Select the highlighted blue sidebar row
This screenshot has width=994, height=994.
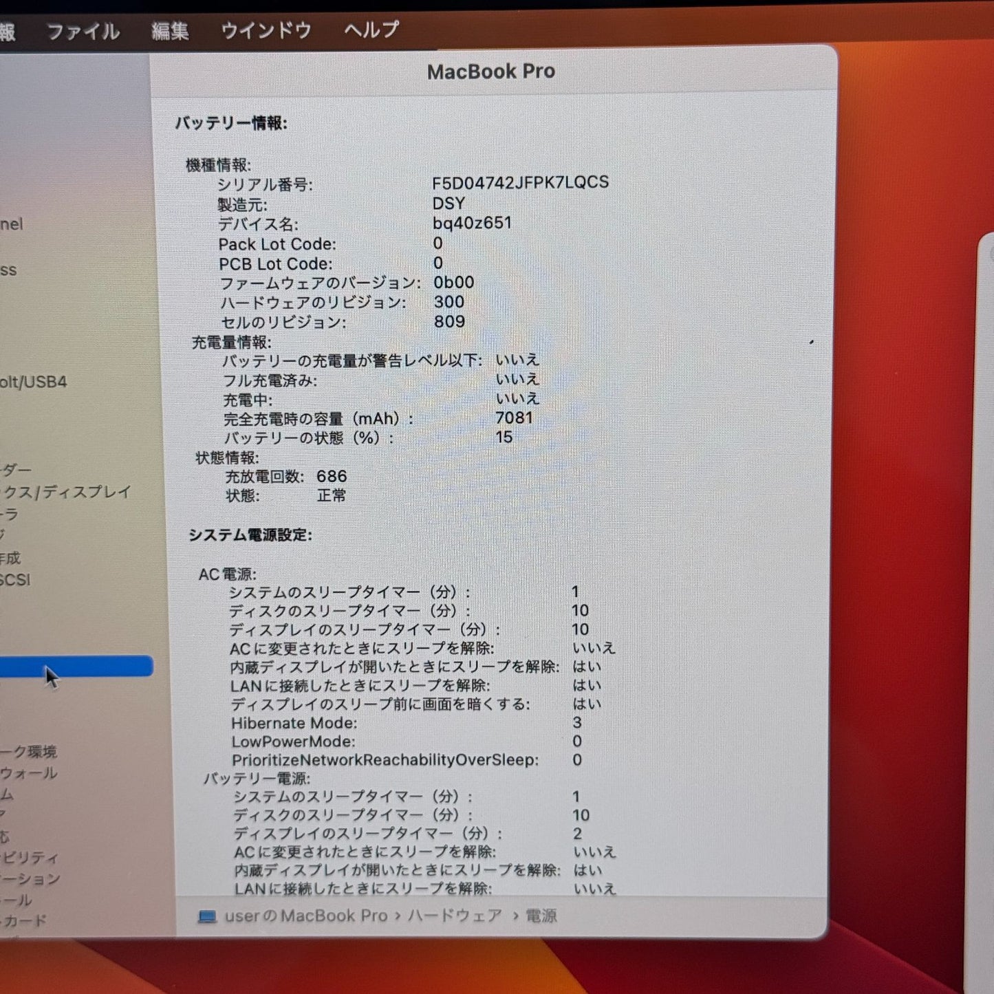76,666
